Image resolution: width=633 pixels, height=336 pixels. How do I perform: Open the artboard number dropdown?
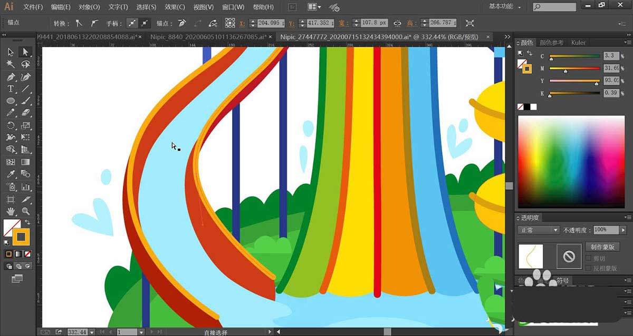(x=141, y=332)
